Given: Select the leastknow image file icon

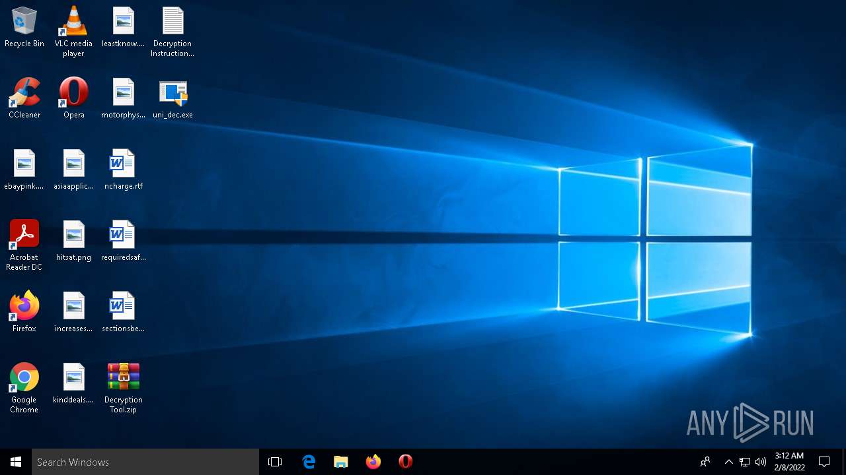Looking at the screenshot, I should [x=124, y=27].
